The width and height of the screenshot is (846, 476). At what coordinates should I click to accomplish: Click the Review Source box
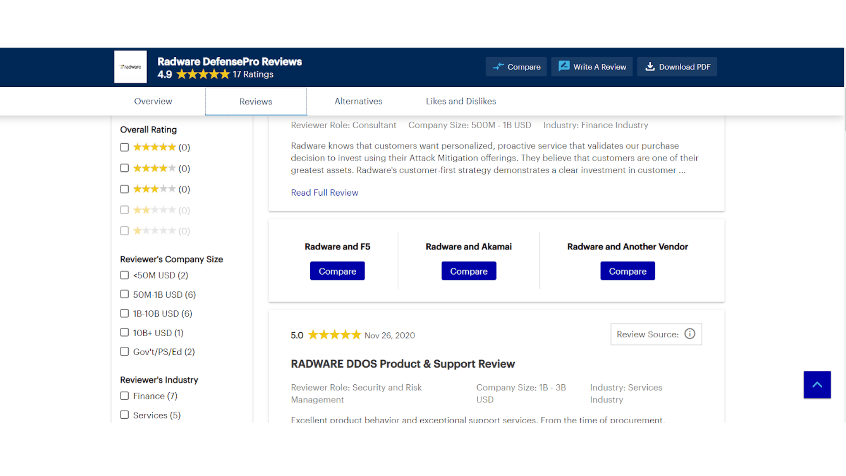(656, 334)
